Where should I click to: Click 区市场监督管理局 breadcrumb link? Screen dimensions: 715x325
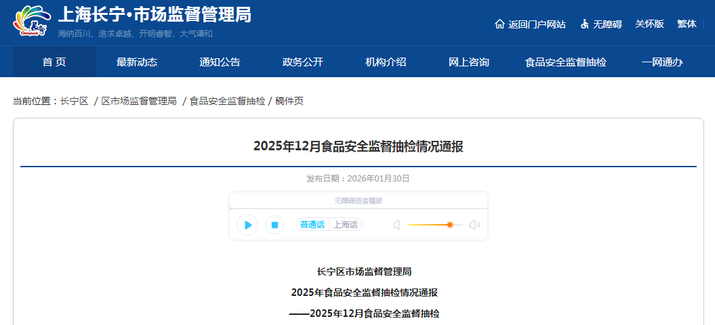pos(139,101)
